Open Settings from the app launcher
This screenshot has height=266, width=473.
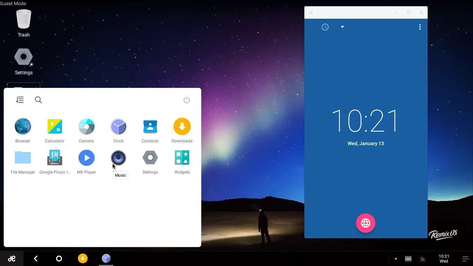(150, 158)
